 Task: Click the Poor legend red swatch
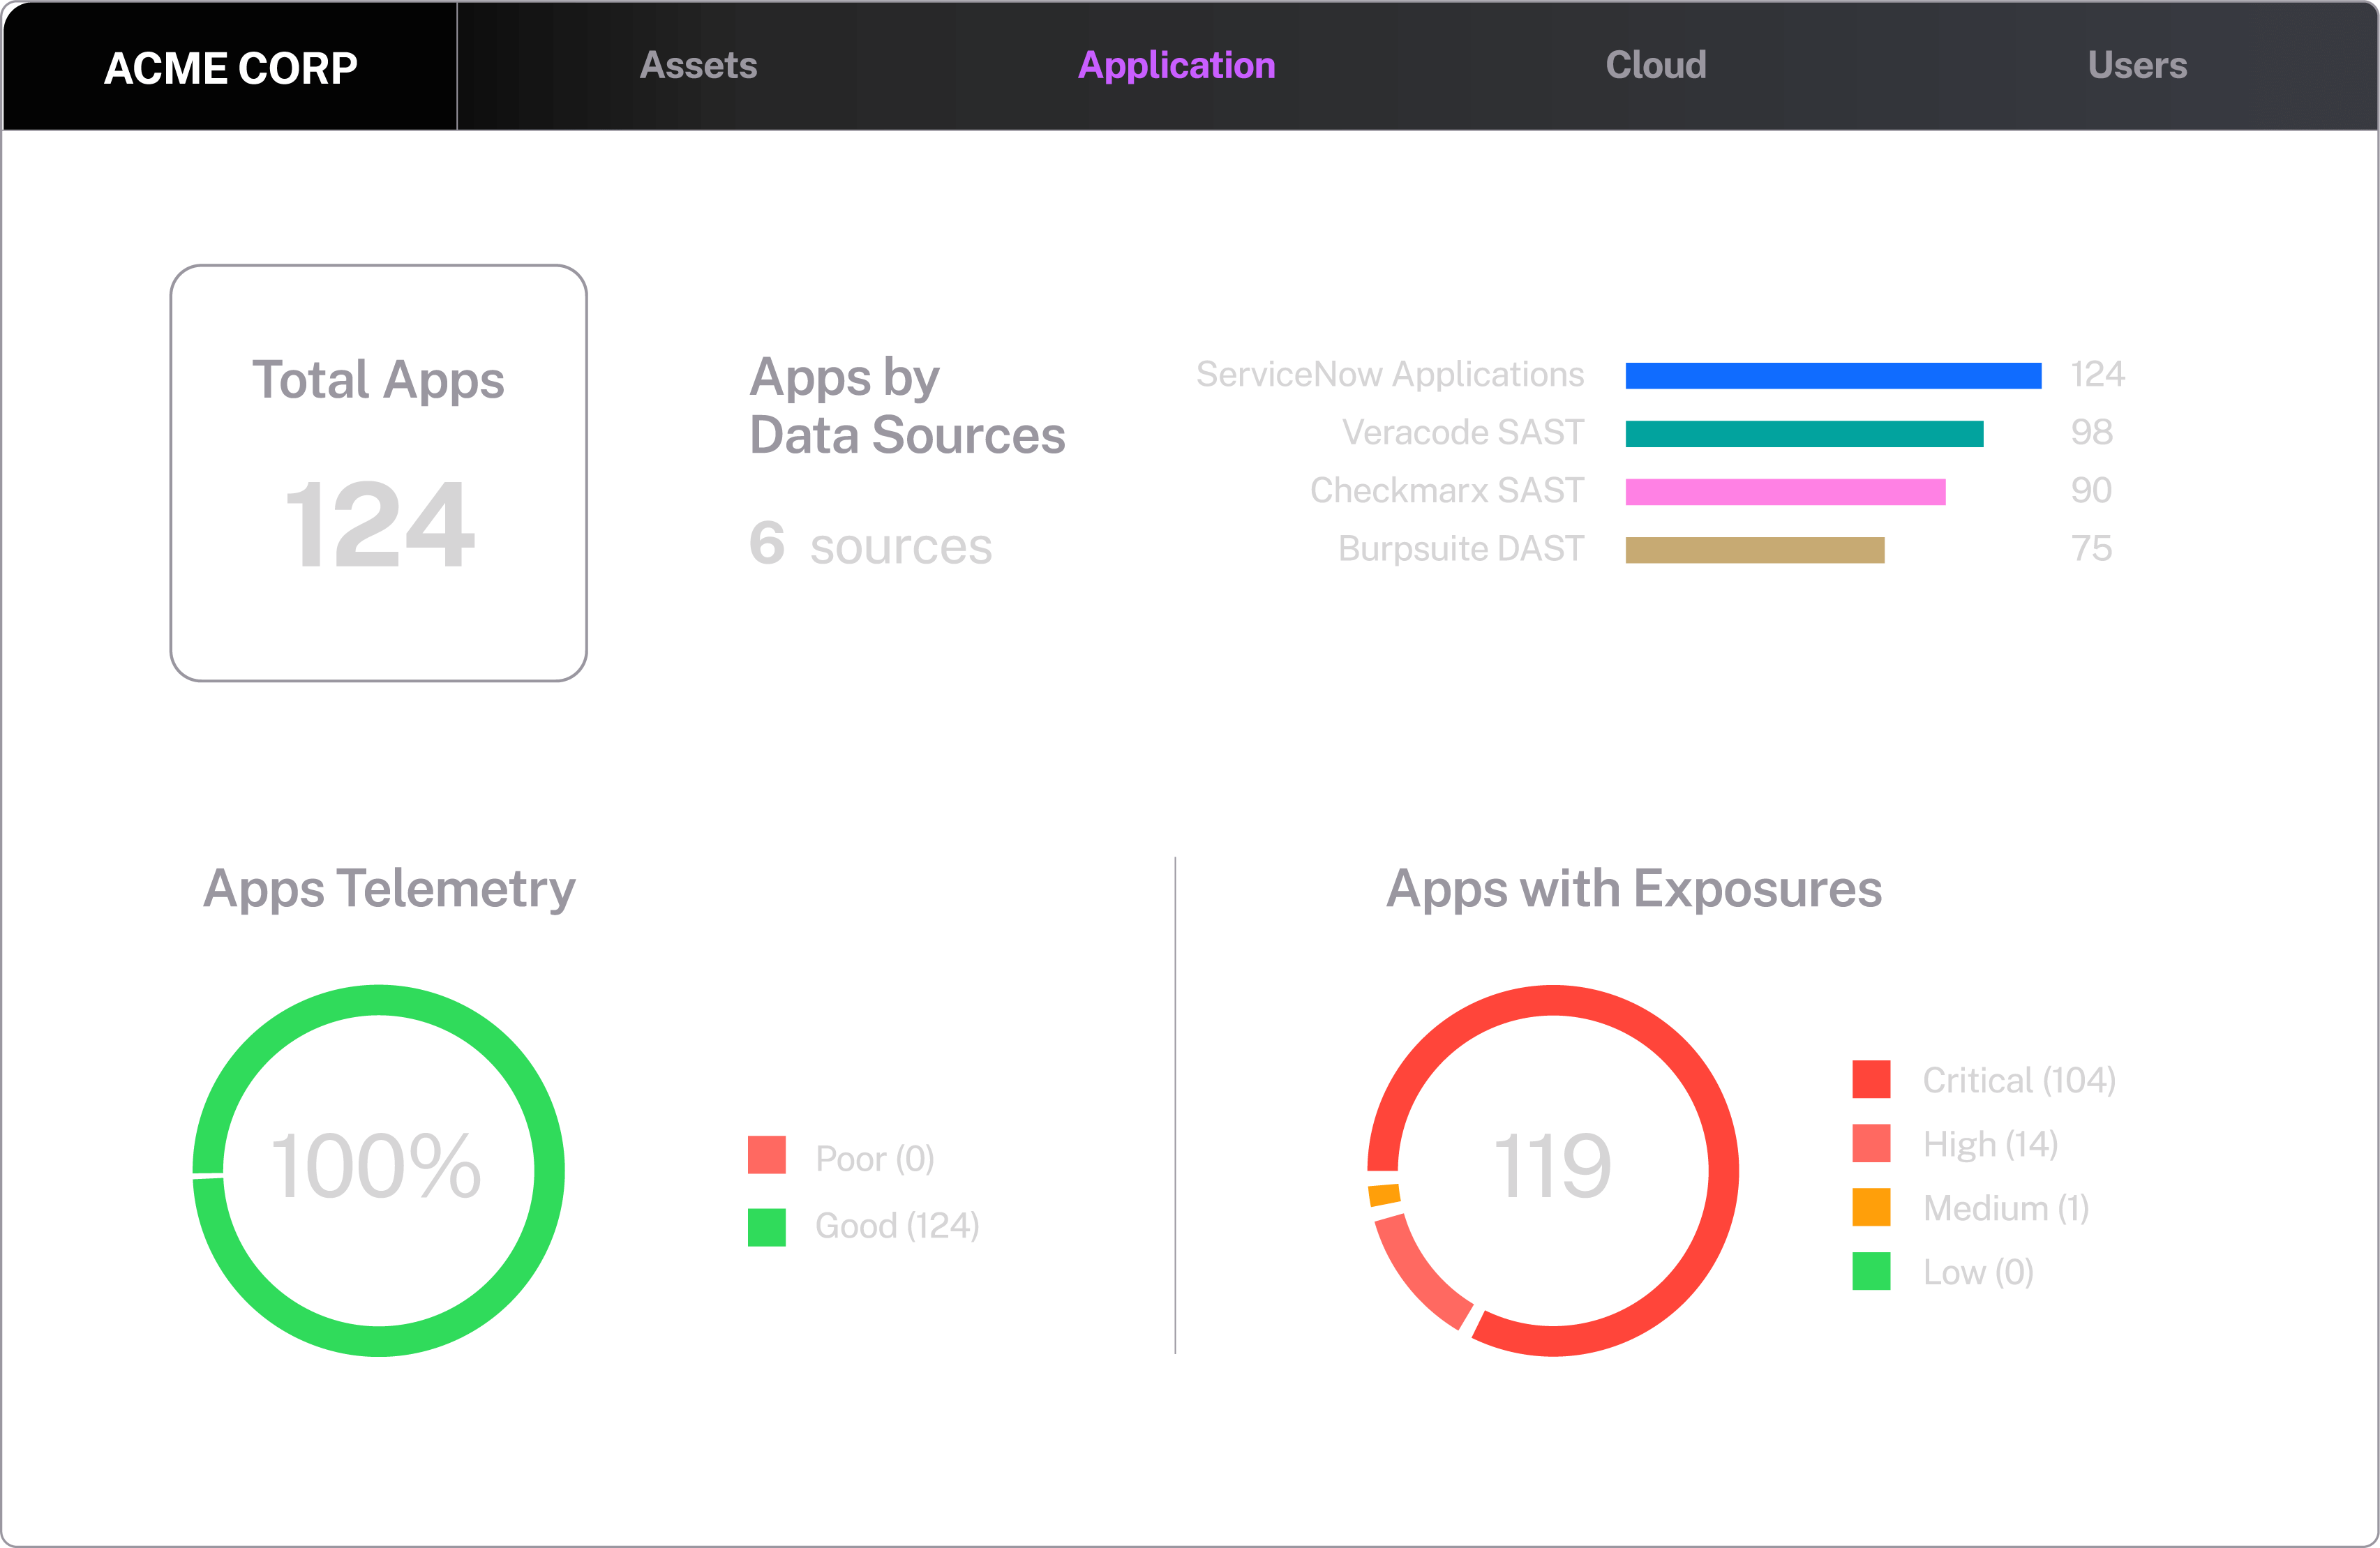point(767,1155)
